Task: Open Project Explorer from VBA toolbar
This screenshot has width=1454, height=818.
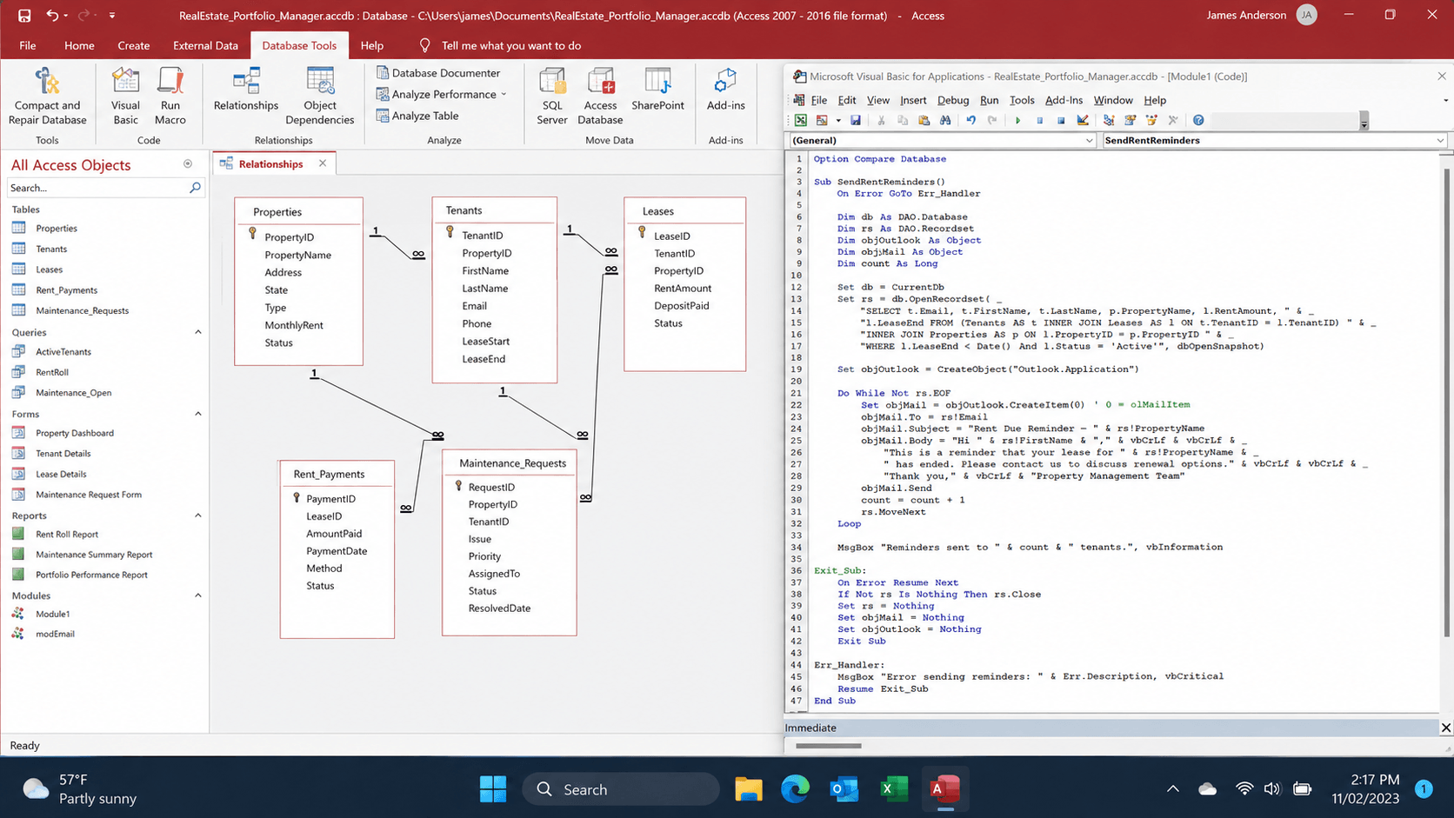Action: pos(1109,120)
